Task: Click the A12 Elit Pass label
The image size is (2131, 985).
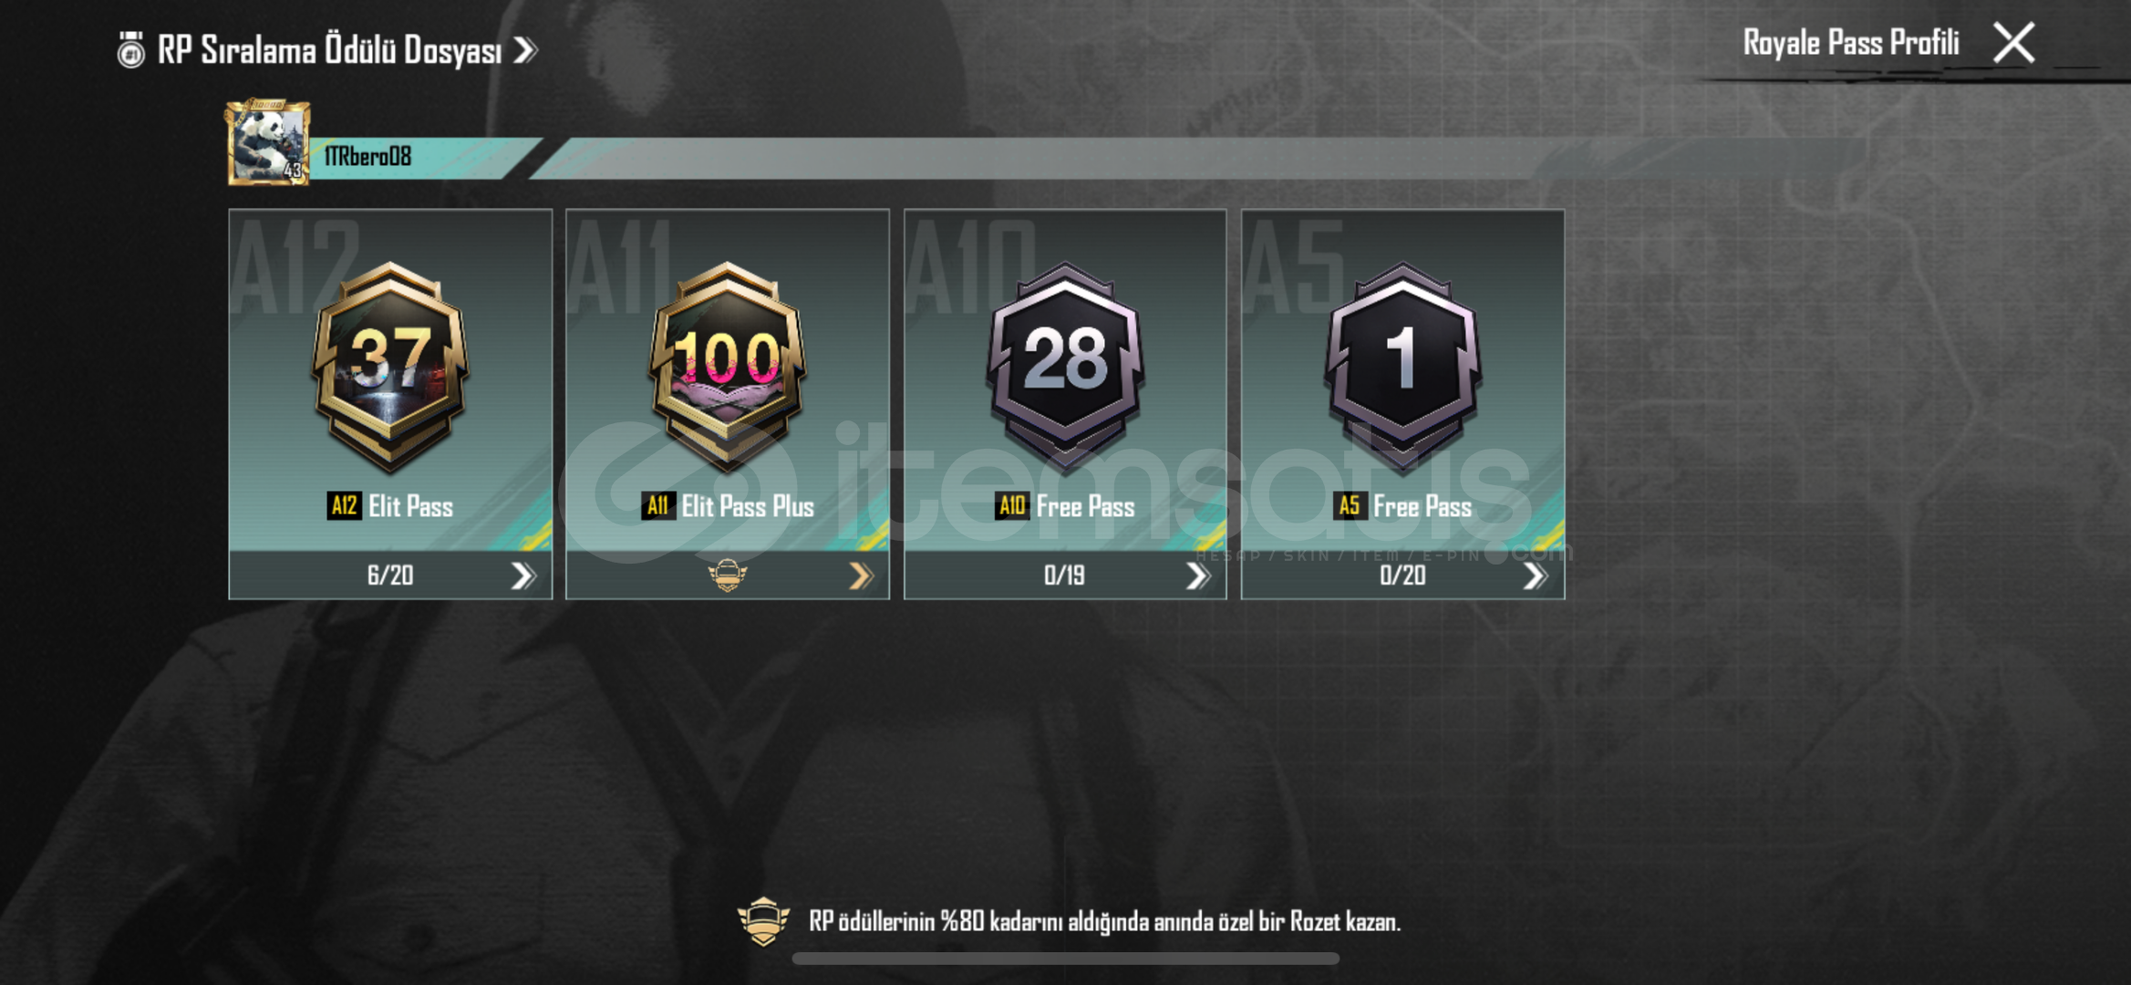Action: (x=390, y=506)
